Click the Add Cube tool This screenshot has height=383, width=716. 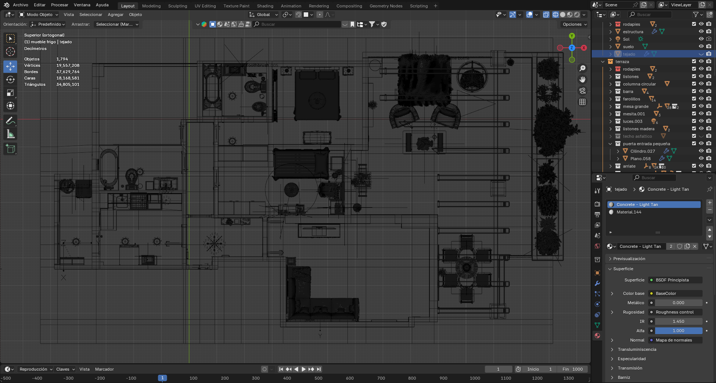[10, 149]
